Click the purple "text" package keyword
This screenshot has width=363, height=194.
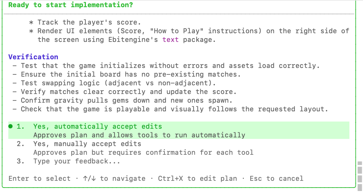(x=171, y=40)
